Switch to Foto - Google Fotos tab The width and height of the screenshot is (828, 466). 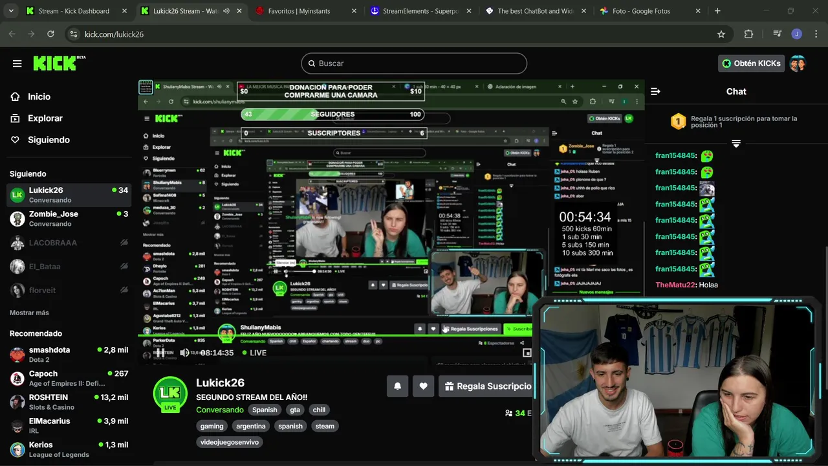tap(650, 11)
